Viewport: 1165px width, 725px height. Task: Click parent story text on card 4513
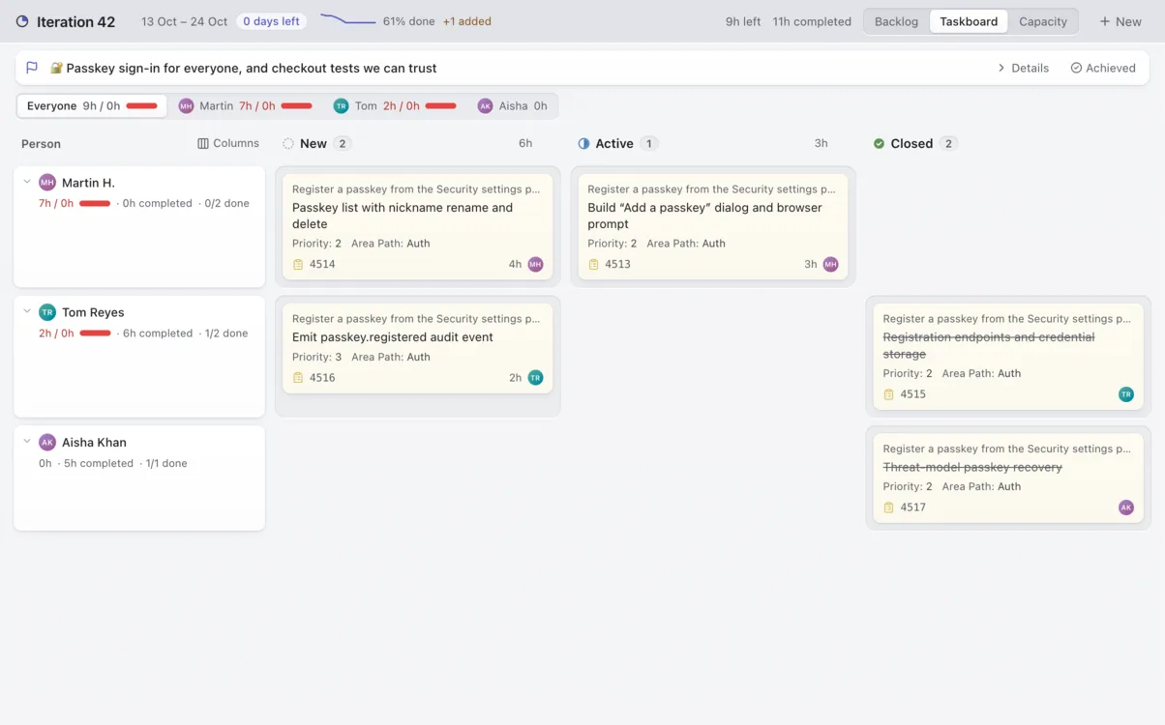[x=711, y=189]
